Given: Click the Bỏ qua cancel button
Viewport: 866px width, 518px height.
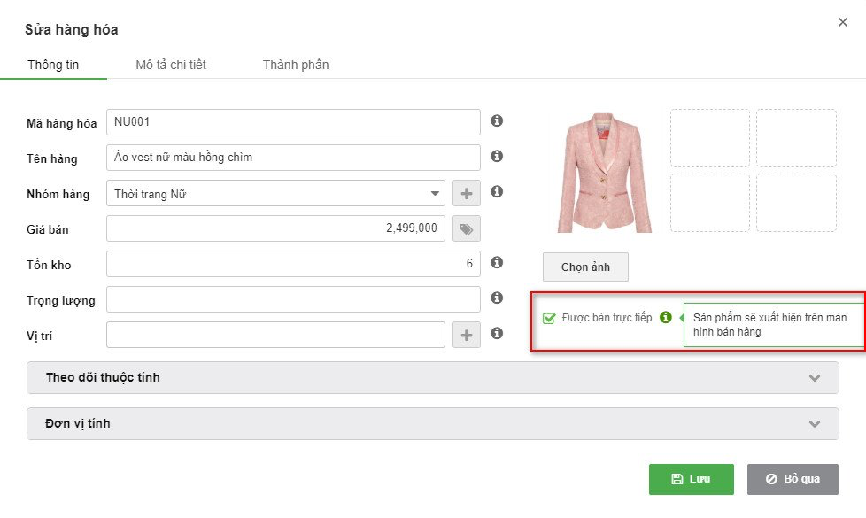Looking at the screenshot, I should click(793, 479).
